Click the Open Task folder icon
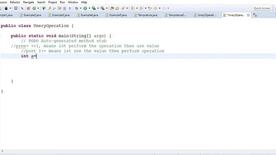This screenshot has height=155, width=276. click(117, 8)
